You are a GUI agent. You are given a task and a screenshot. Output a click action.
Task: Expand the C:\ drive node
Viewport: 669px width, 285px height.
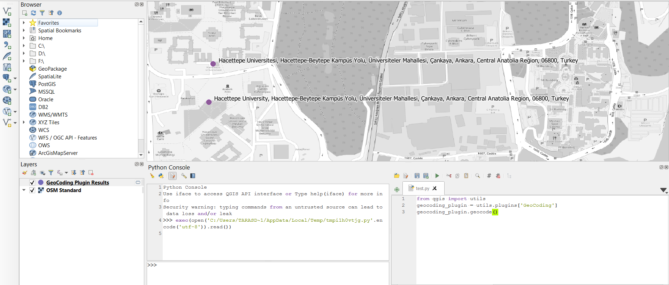pyautogui.click(x=24, y=46)
